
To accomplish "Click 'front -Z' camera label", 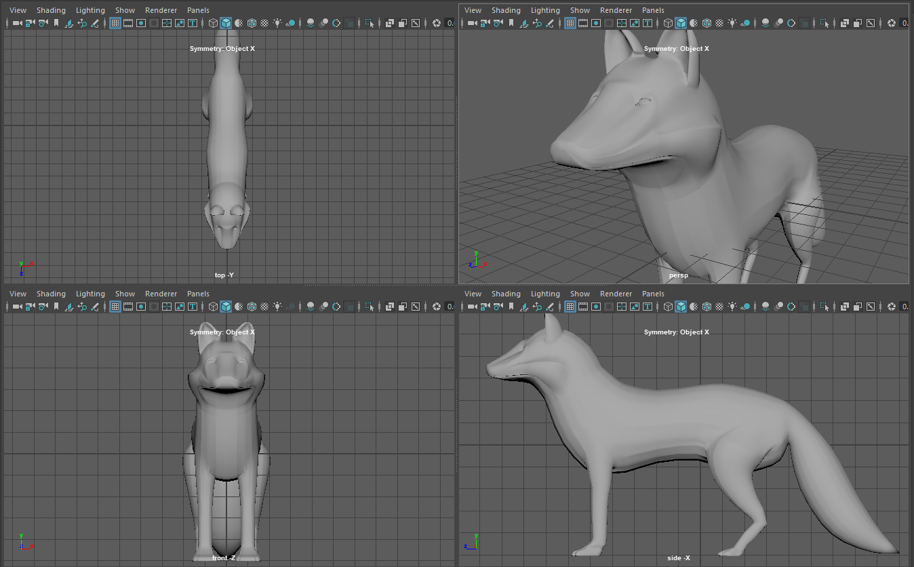I will pos(224,558).
